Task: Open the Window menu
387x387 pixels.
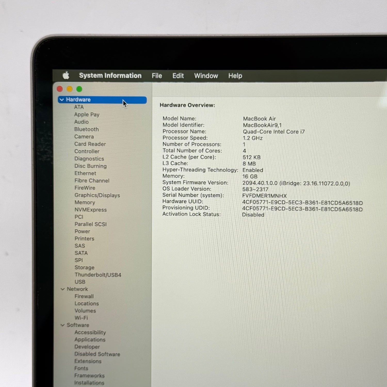Action: [206, 76]
